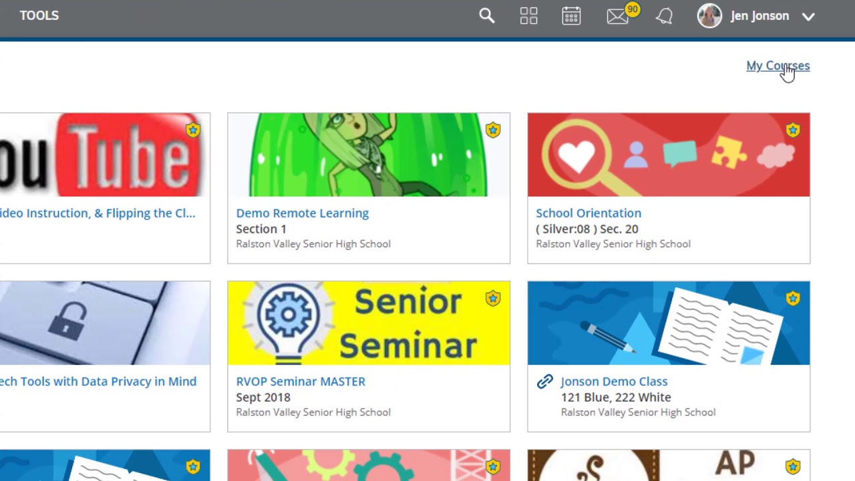Screen dimensions: 855x481
Task: Click the star badge on YouTube course card
Action: 193,130
